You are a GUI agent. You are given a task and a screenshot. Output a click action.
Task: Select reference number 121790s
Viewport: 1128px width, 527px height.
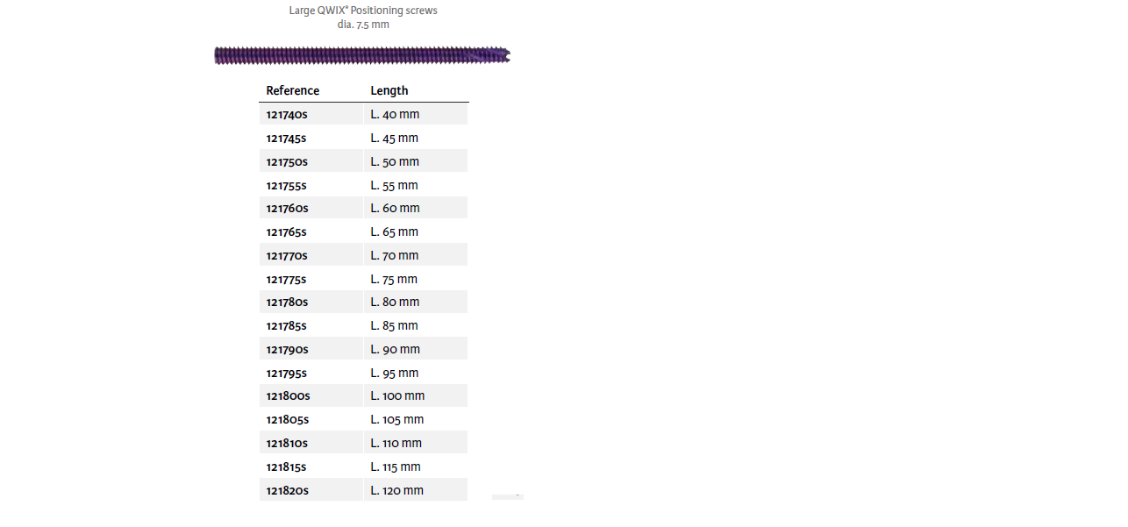click(287, 350)
